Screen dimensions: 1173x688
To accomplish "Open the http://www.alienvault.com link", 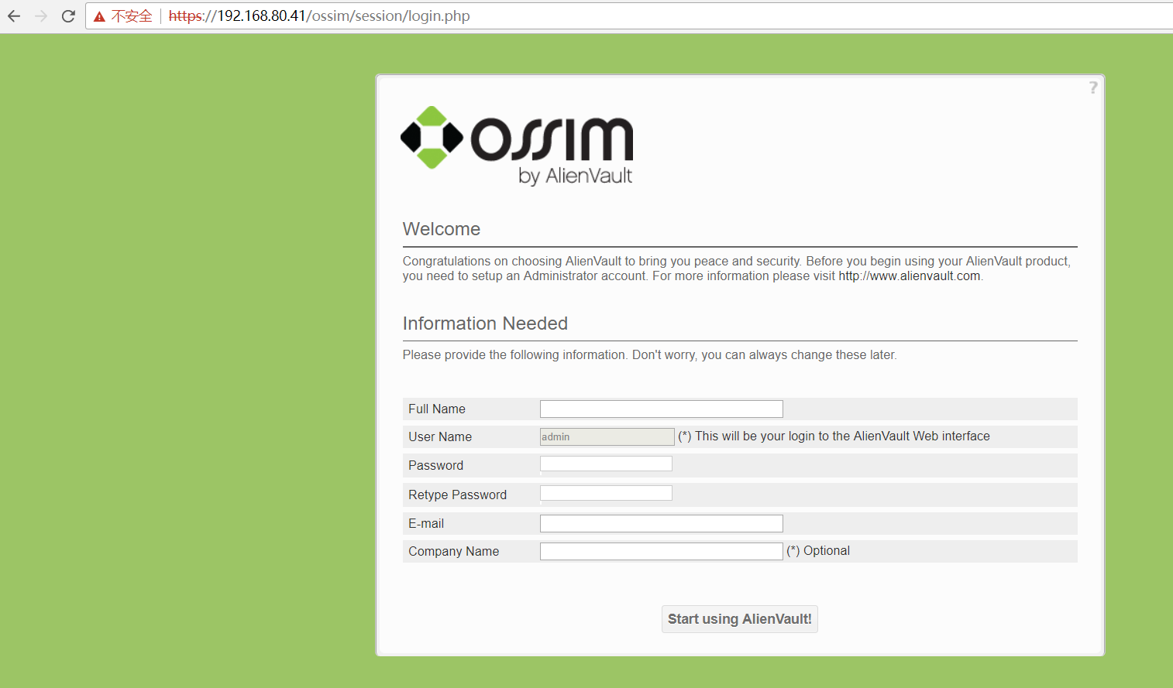I will [910, 276].
